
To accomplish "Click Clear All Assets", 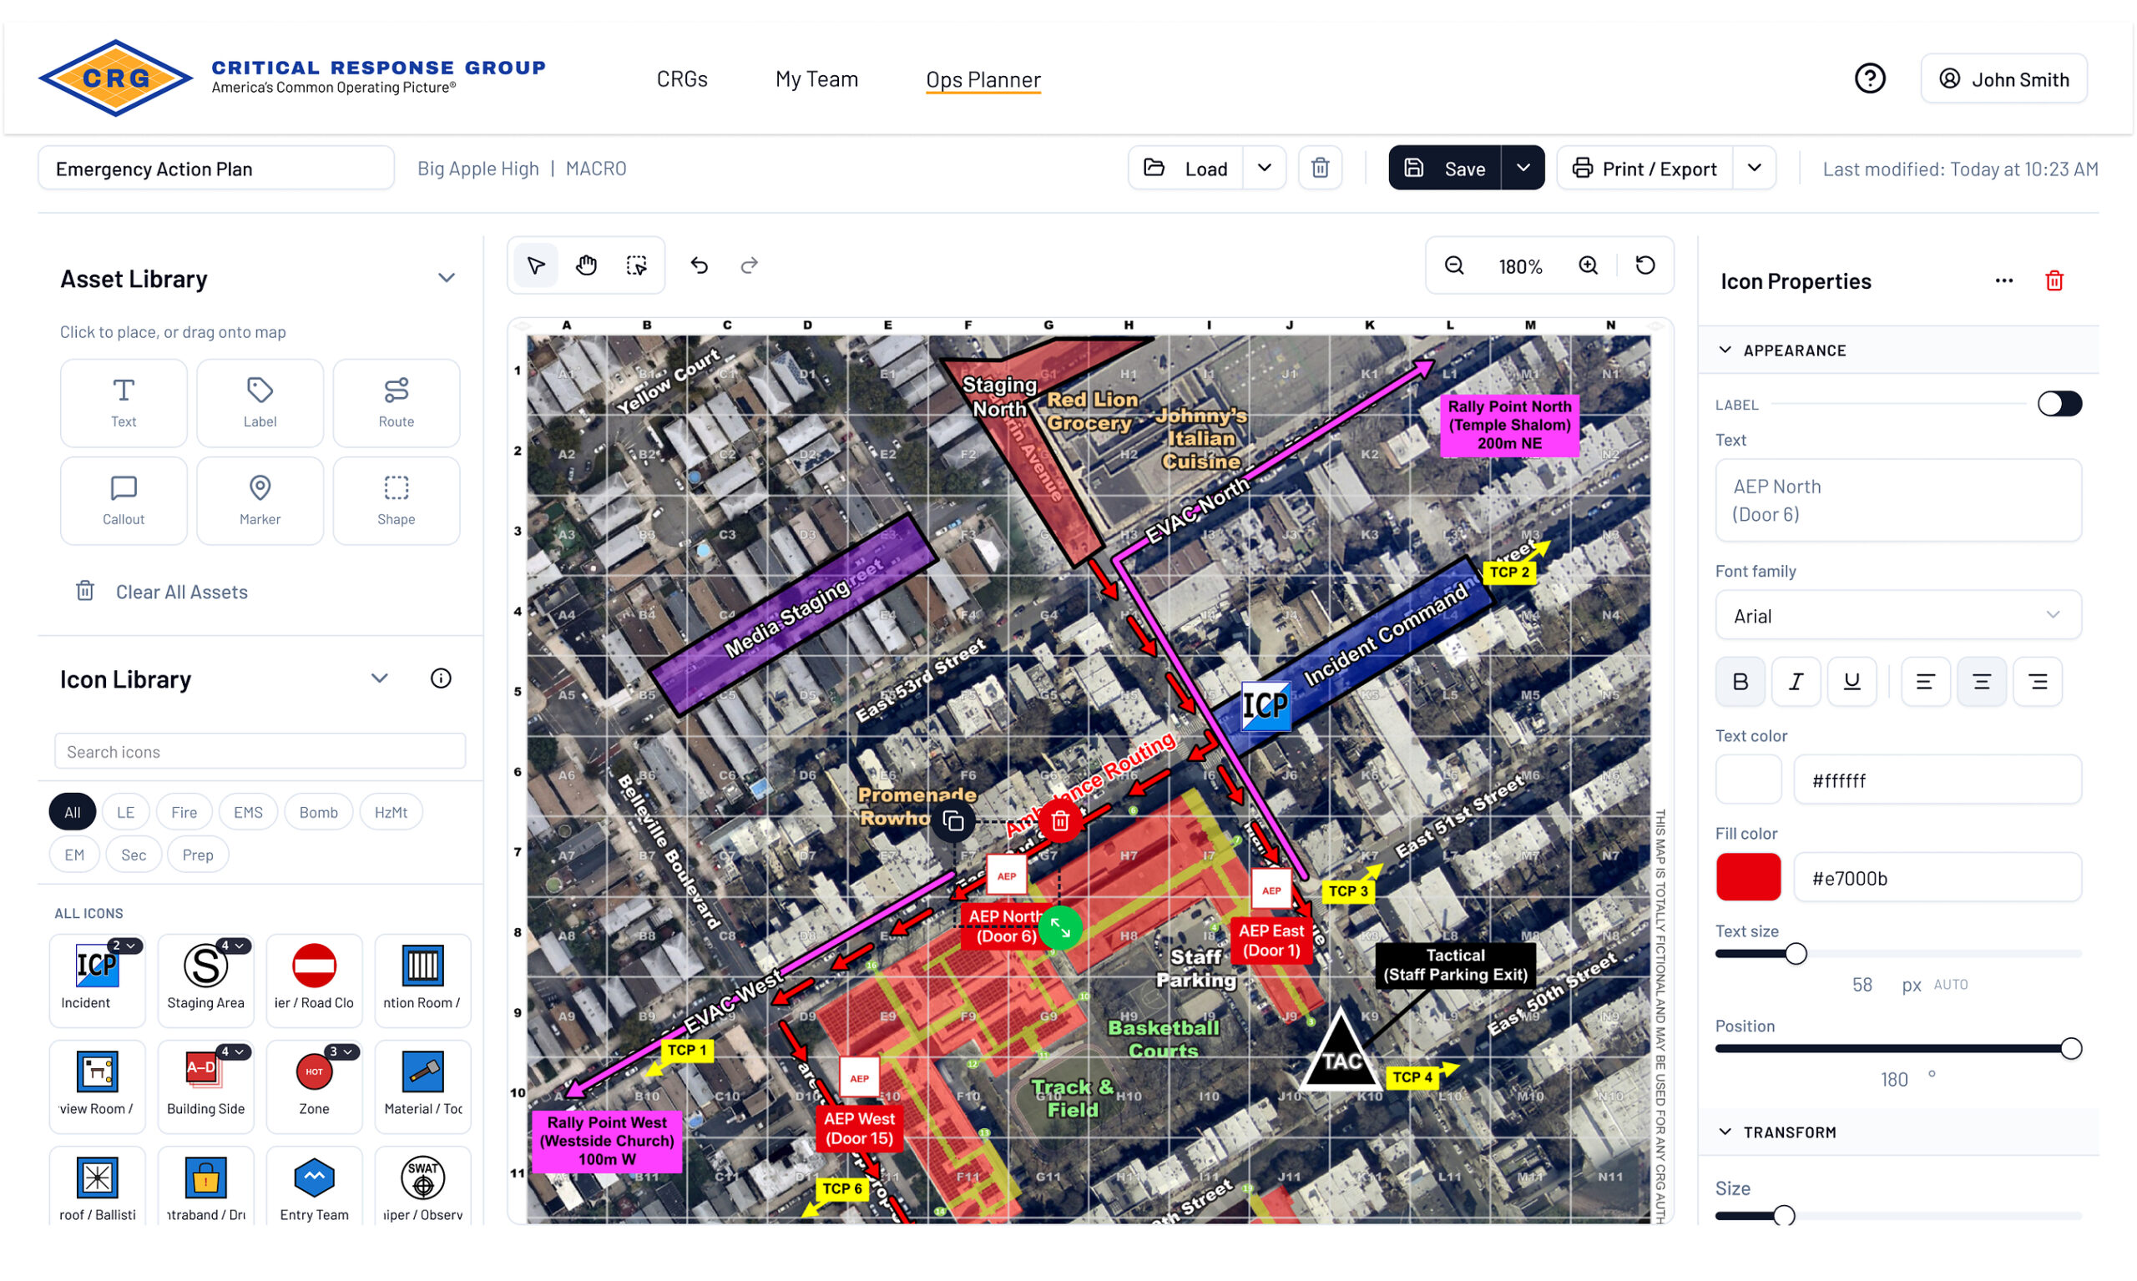I will click(162, 593).
